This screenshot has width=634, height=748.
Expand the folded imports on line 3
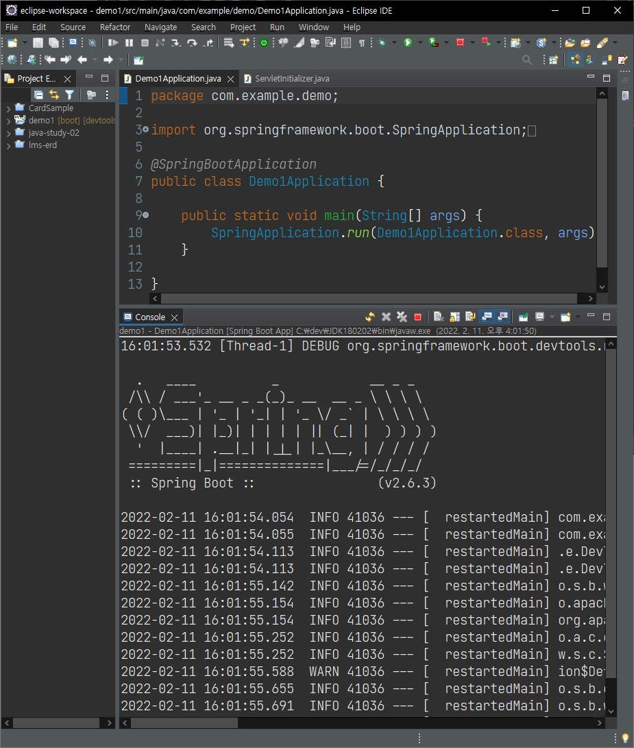(x=145, y=130)
